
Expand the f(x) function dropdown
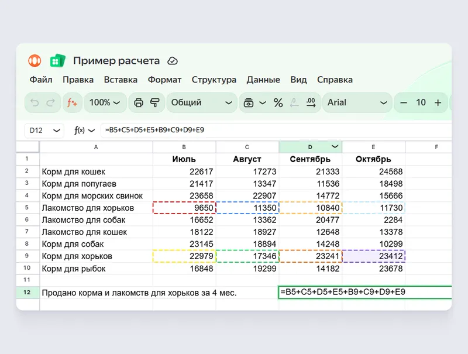click(92, 130)
